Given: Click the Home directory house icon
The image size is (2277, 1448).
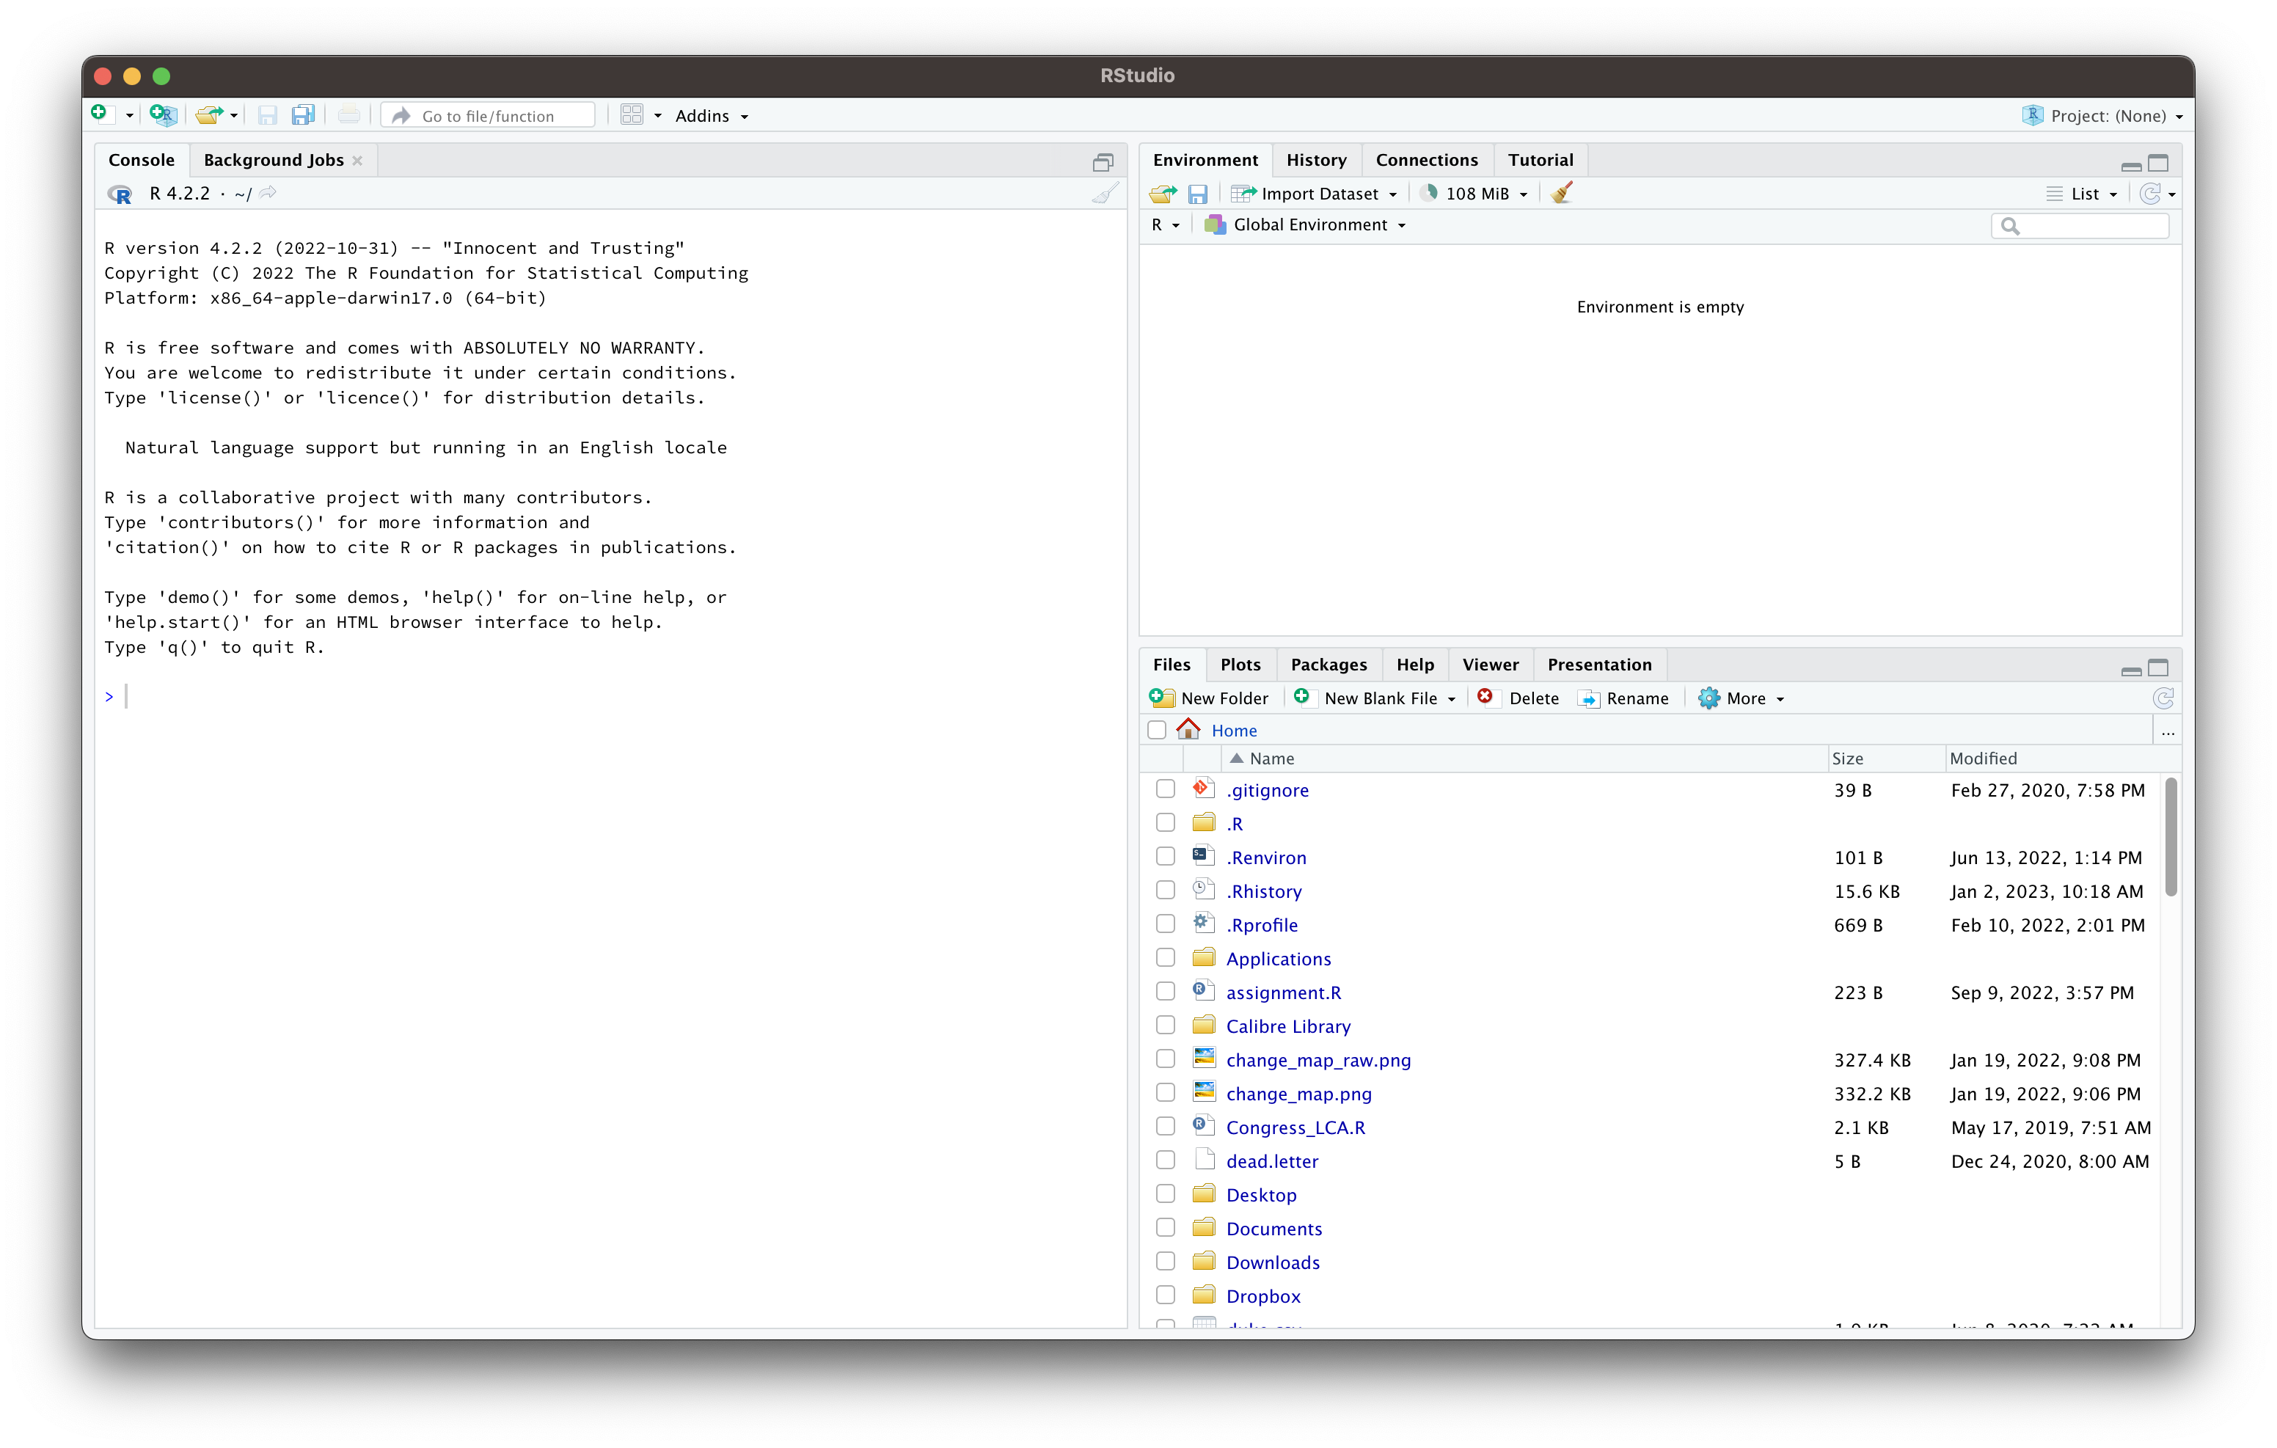Looking at the screenshot, I should [1188, 729].
